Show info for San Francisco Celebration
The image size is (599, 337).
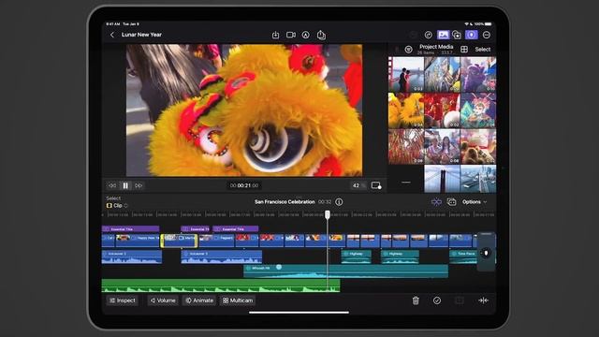(x=339, y=202)
